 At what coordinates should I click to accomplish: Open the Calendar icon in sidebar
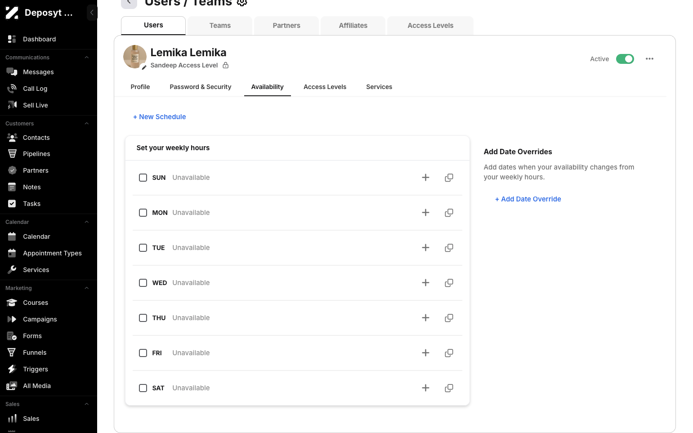12,237
